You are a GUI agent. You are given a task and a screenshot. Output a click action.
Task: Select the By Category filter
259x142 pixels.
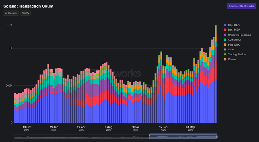pos(11,13)
